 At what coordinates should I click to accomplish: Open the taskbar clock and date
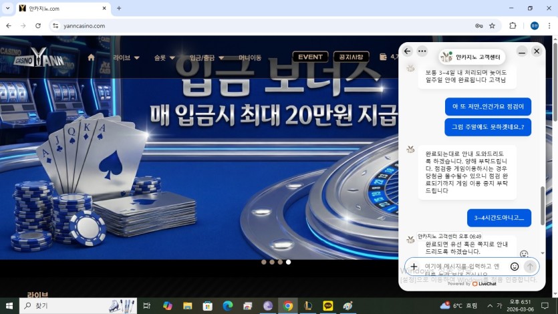click(x=521, y=306)
